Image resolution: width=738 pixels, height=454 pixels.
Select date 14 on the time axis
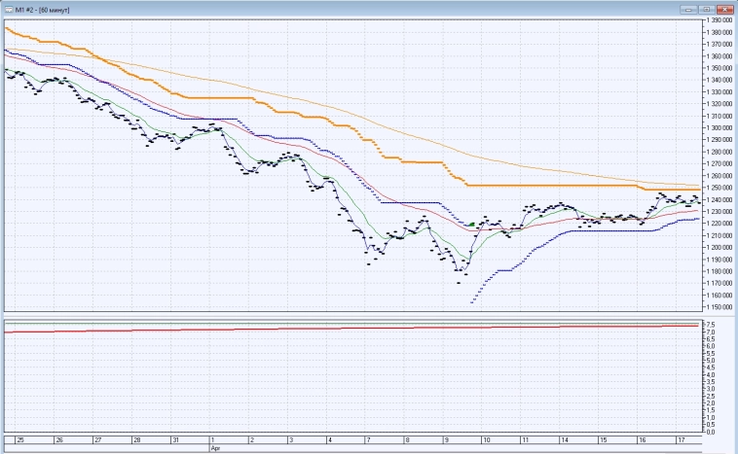[564, 440]
